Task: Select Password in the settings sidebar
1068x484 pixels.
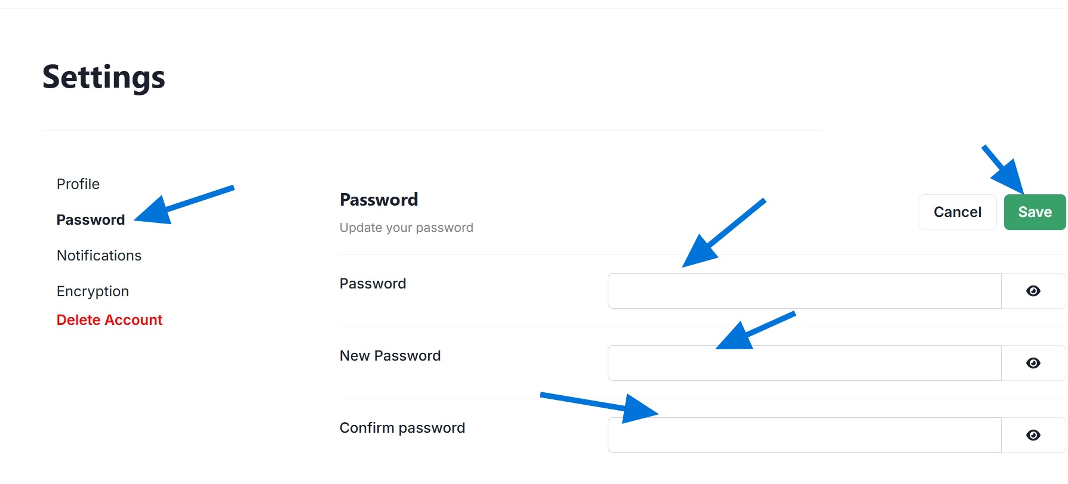Action: click(91, 220)
